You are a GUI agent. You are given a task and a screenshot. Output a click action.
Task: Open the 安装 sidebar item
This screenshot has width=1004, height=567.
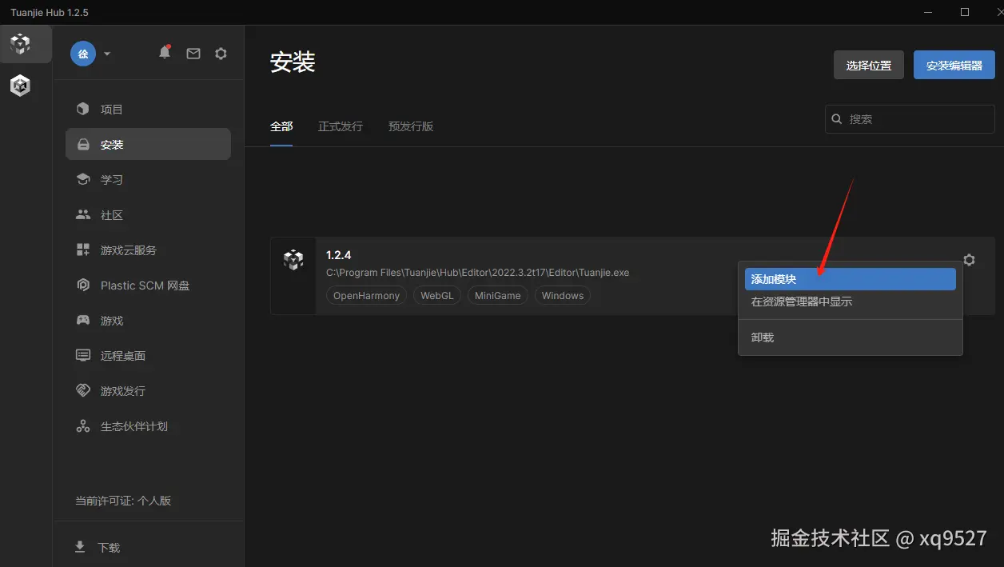click(148, 144)
